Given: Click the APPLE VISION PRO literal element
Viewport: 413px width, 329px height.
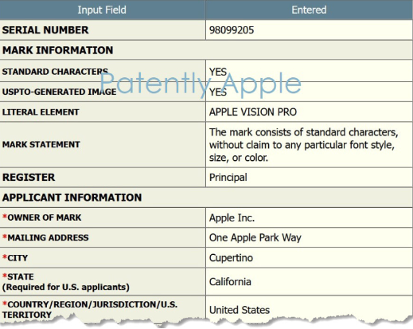Looking at the screenshot, I should click(x=253, y=112).
